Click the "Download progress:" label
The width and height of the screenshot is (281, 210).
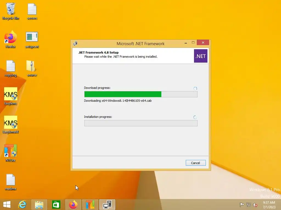pos(97,88)
